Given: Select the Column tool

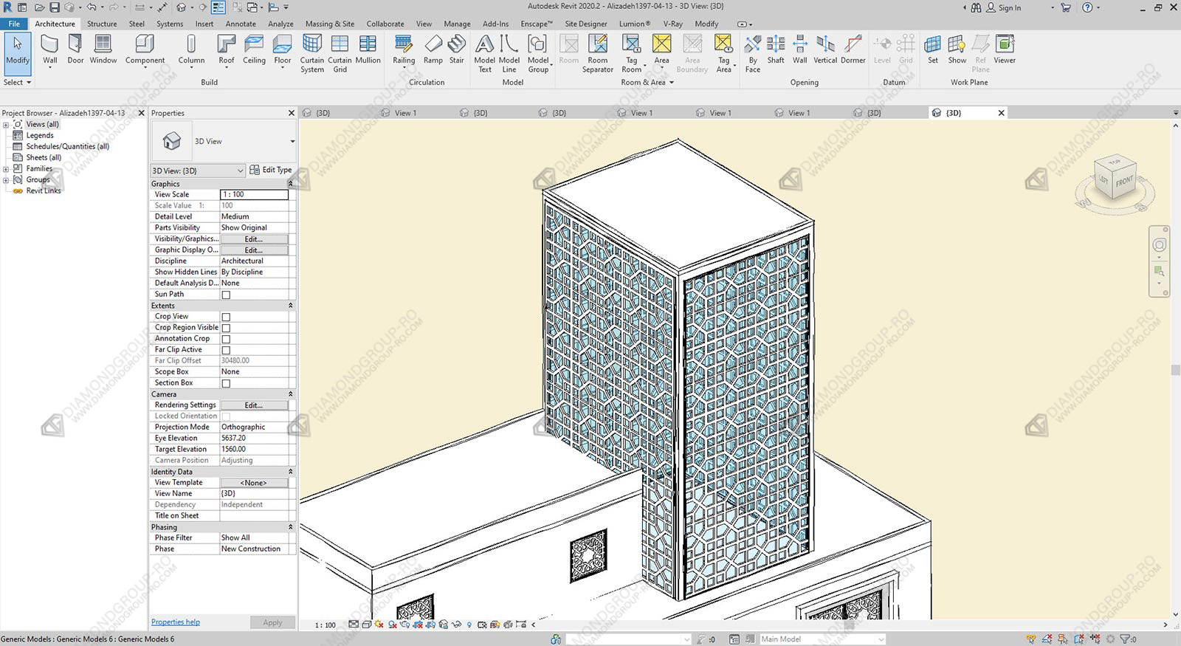Looking at the screenshot, I should 191,50.
